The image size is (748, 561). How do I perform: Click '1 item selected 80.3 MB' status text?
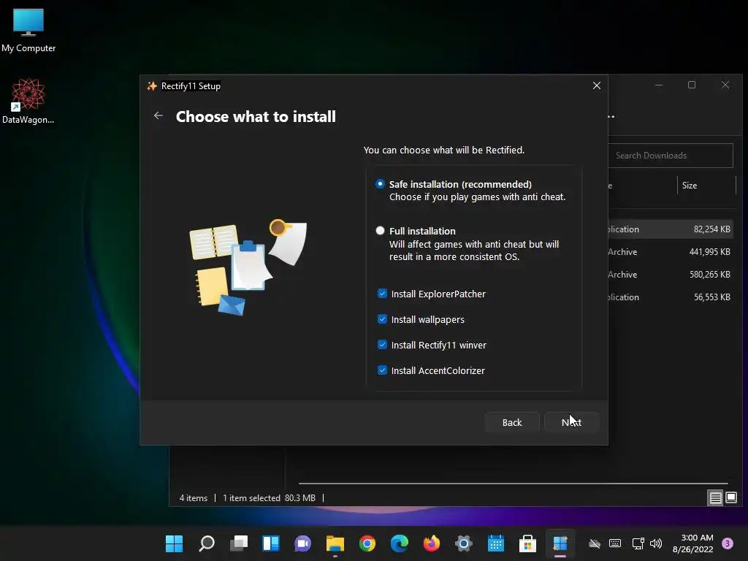pyautogui.click(x=269, y=497)
